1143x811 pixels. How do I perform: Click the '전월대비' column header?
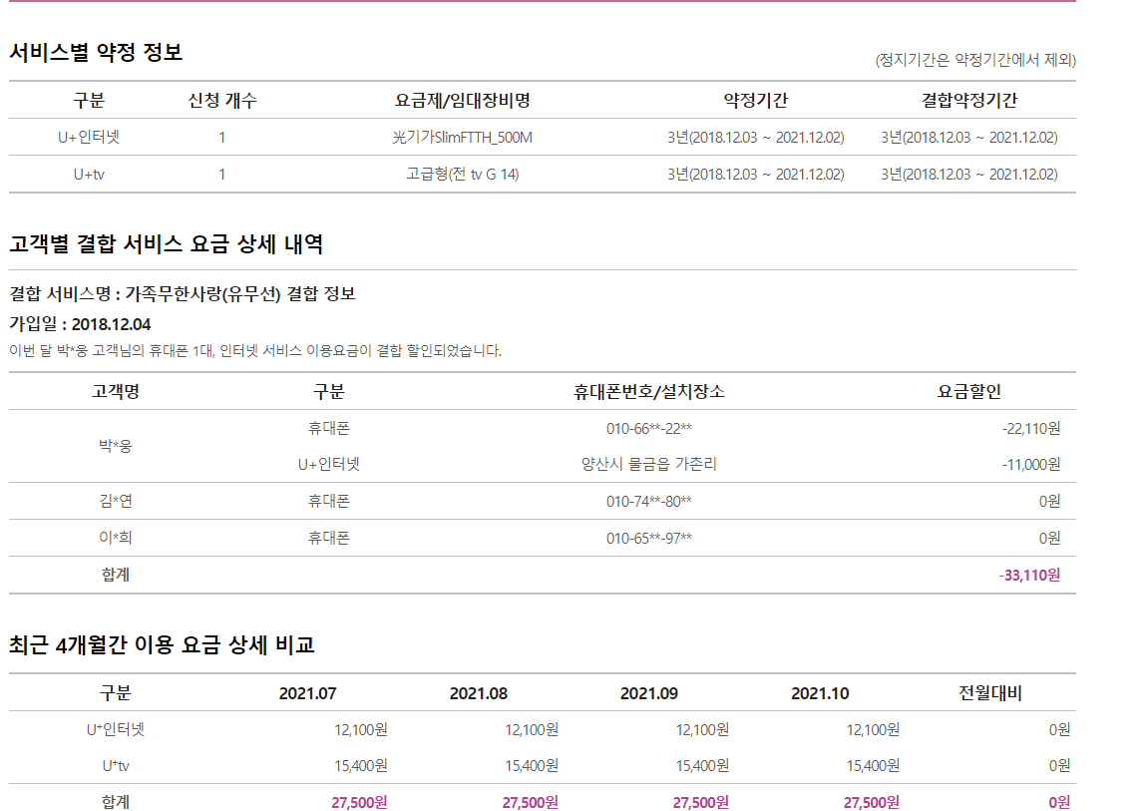pos(990,693)
